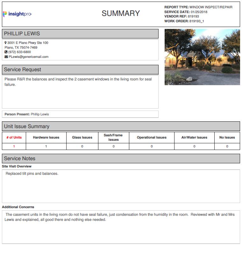Click the Sash/Frame Issues column header

click(114, 137)
